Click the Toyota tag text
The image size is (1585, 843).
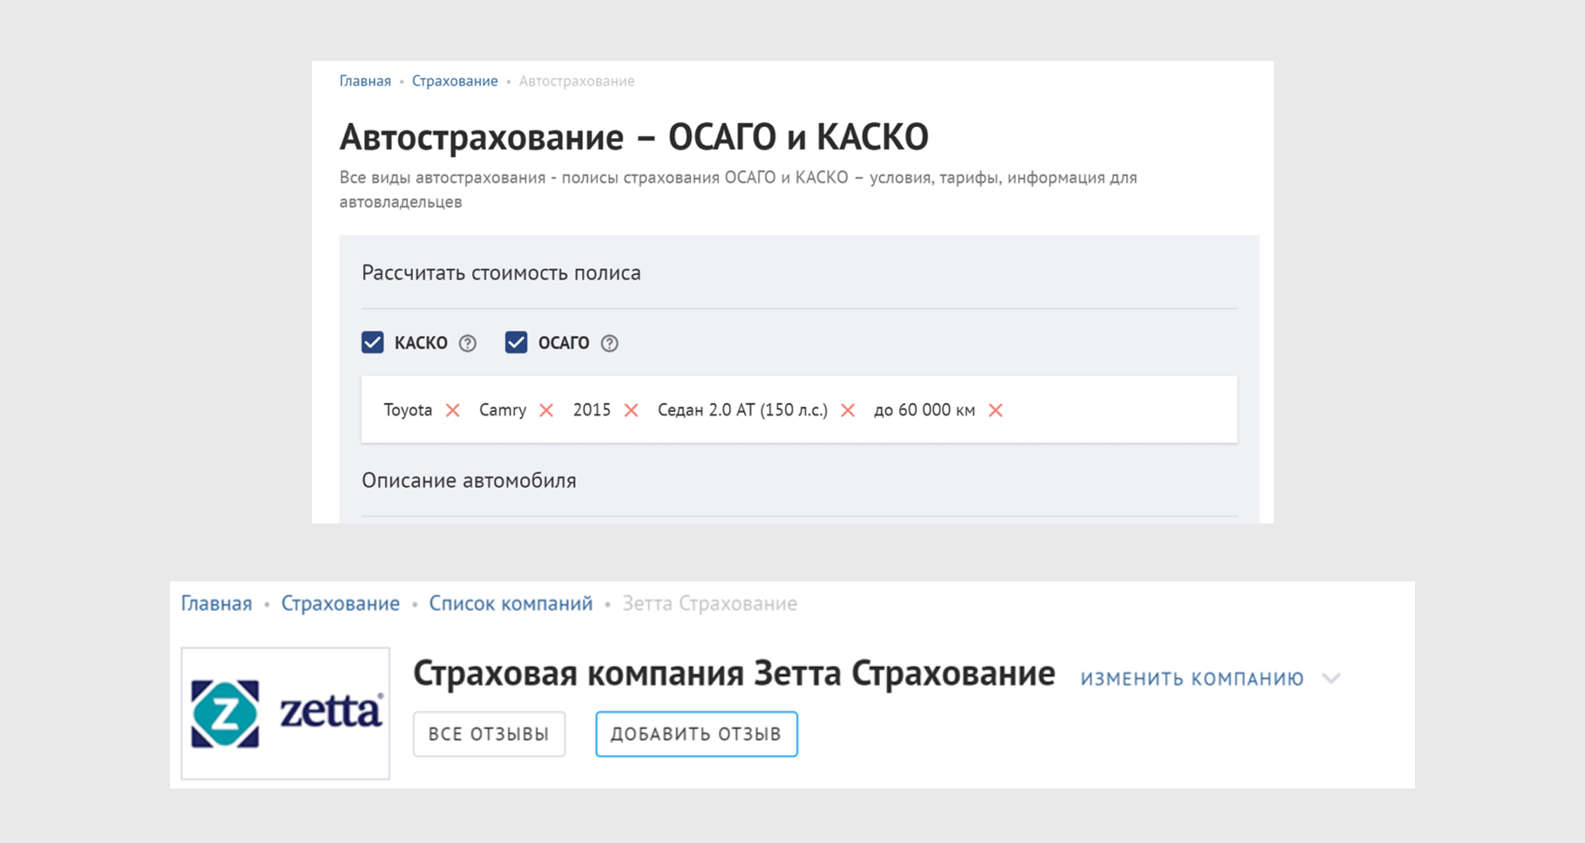pos(408,410)
